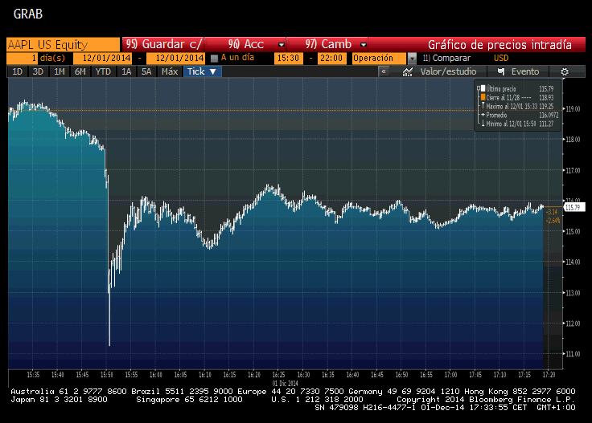592x423 pixels.
Task: Open the Tick interval dropdown
Action: tap(202, 71)
